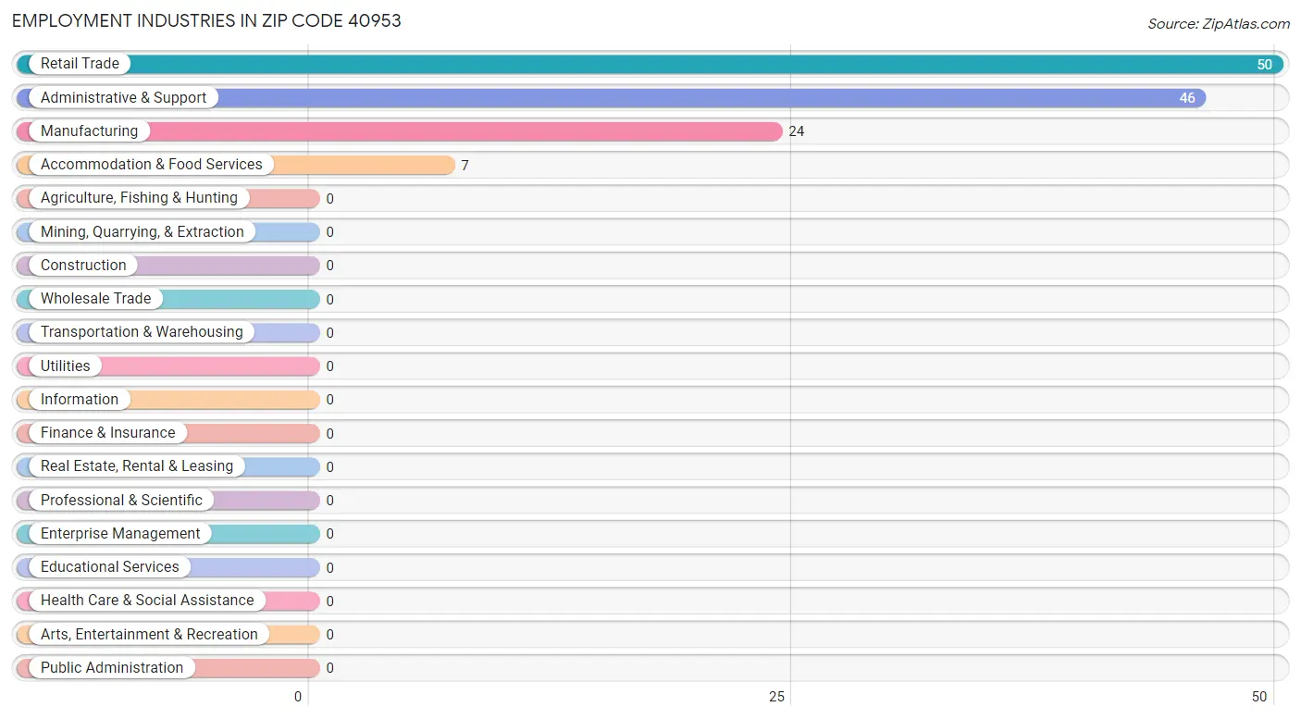Click Public Administration label
This screenshot has width=1301, height=719.
click(112, 668)
